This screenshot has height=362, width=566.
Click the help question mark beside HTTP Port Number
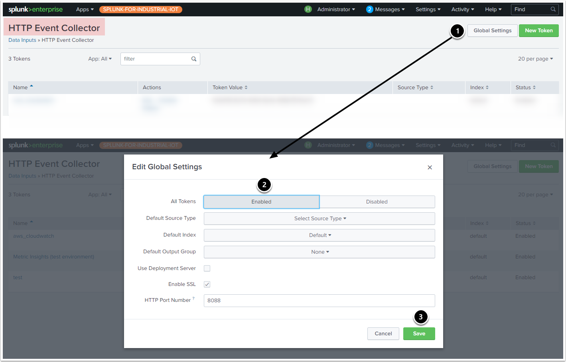click(193, 298)
